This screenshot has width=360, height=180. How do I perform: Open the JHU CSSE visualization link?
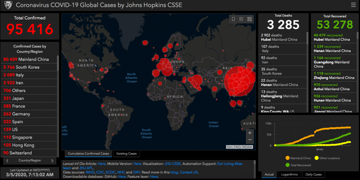[172, 164]
